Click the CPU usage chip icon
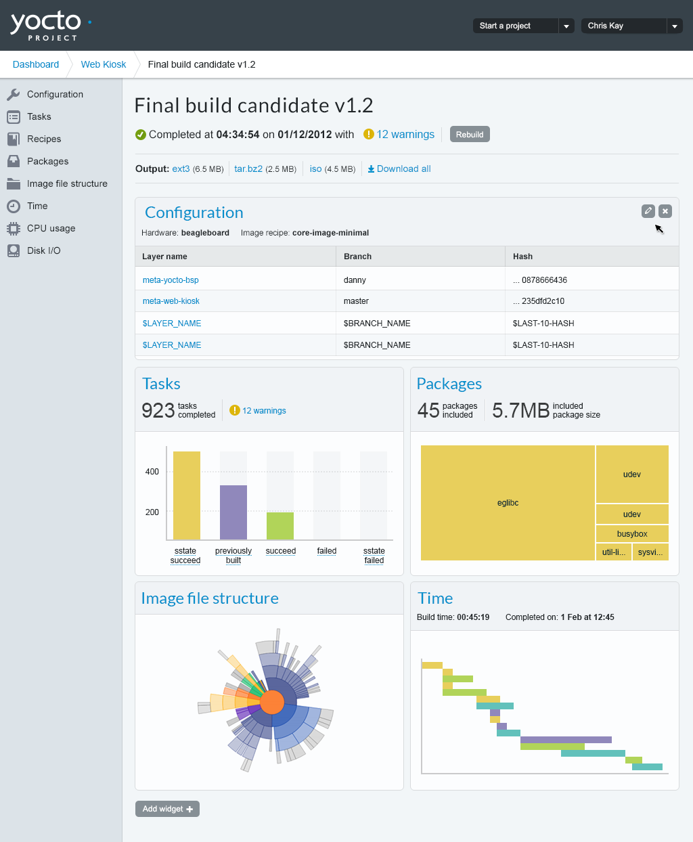Screen dimensions: 693x842 pos(13,229)
